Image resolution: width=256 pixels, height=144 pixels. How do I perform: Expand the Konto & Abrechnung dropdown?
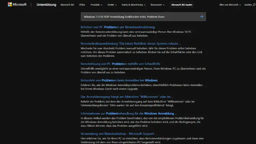(133, 5)
